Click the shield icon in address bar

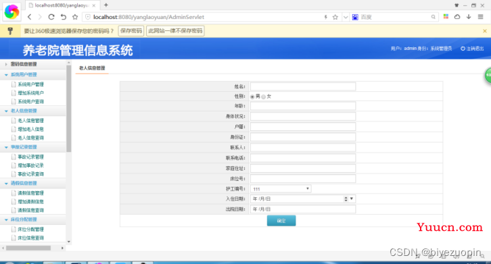(x=88, y=17)
